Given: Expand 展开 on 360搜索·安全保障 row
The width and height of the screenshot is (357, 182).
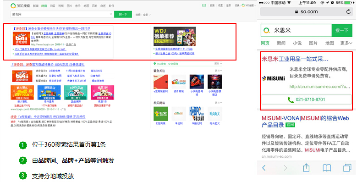Looking at the screenshot, I should [x=218, y=64].
